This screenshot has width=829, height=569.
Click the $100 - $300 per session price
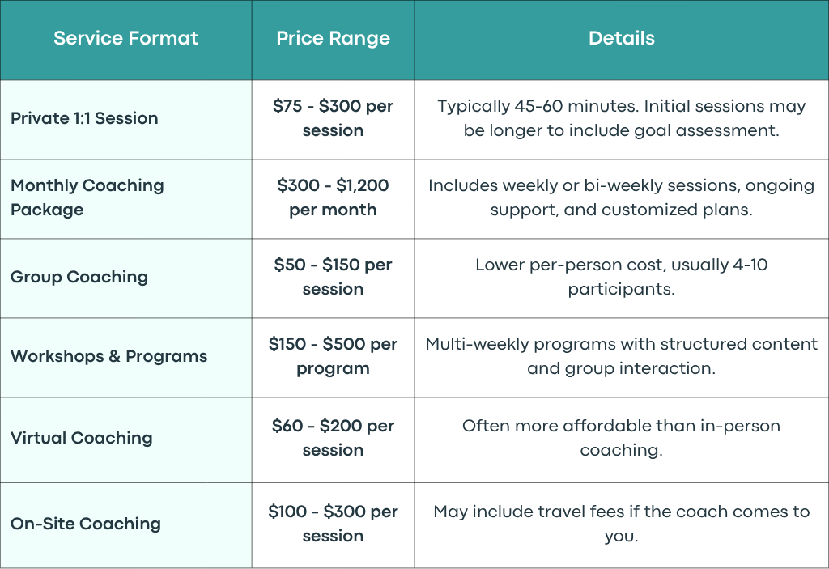(333, 524)
